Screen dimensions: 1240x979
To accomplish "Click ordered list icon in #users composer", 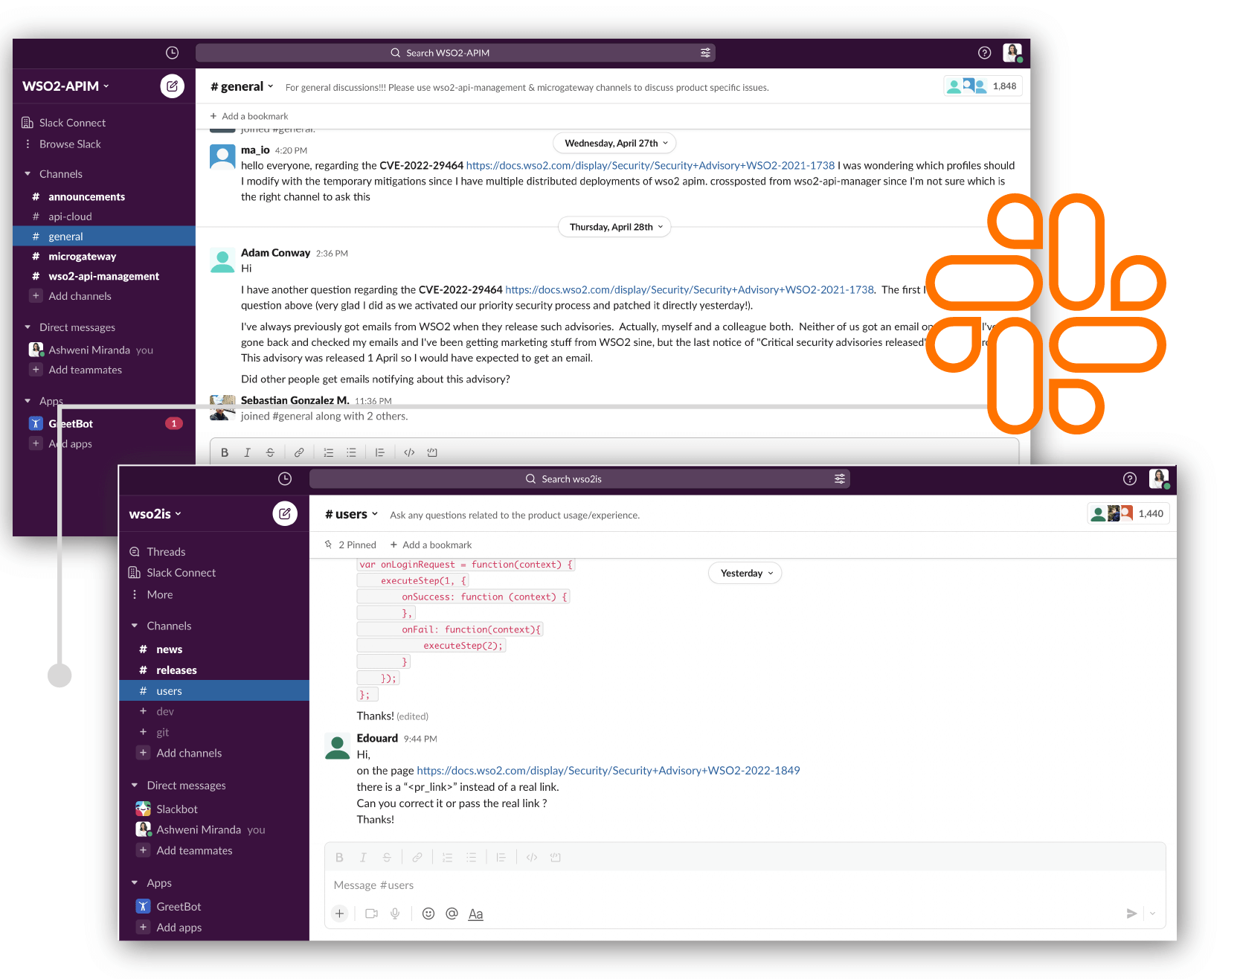I will tap(447, 858).
